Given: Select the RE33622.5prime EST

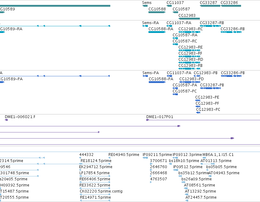Looking at the screenshot, I should [x=95, y=185].
